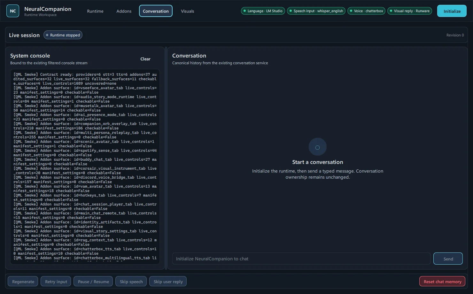Click Skip user reply
The height and width of the screenshot is (294, 473).
pyautogui.click(x=168, y=282)
